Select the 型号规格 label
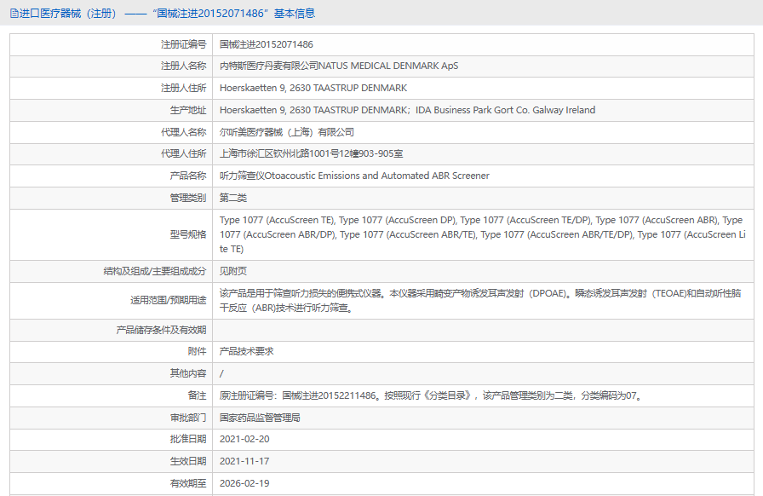This screenshot has height=496, width=763. coord(188,234)
